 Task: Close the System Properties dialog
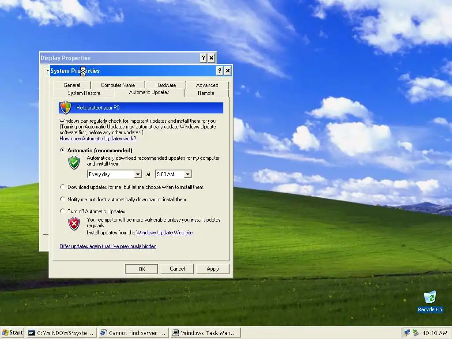(x=228, y=71)
